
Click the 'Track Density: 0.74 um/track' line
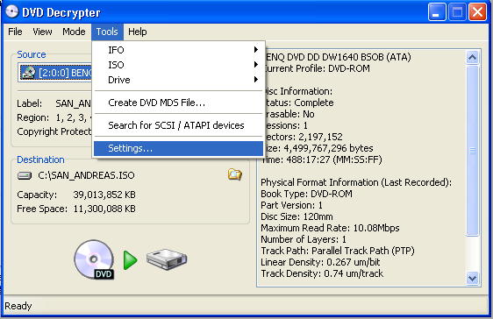(322, 273)
